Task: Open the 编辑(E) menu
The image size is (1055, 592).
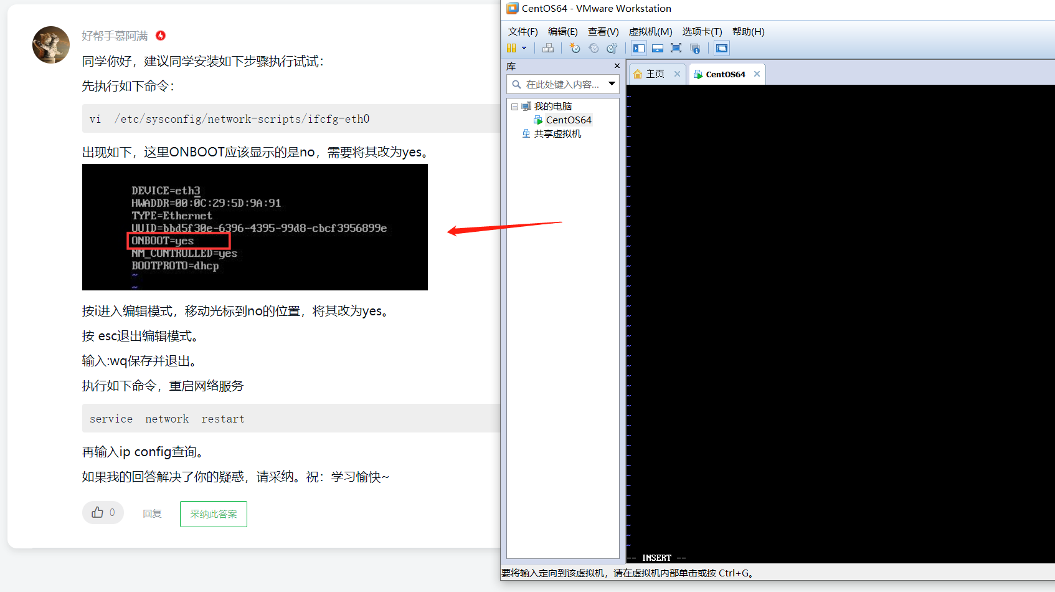Action: coord(563,32)
